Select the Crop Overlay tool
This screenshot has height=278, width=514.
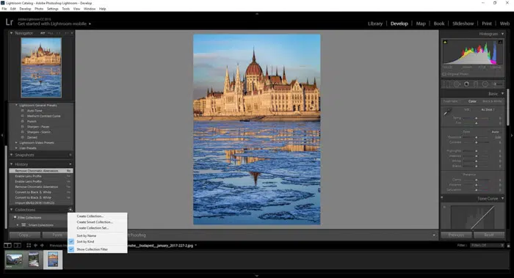(x=446, y=84)
